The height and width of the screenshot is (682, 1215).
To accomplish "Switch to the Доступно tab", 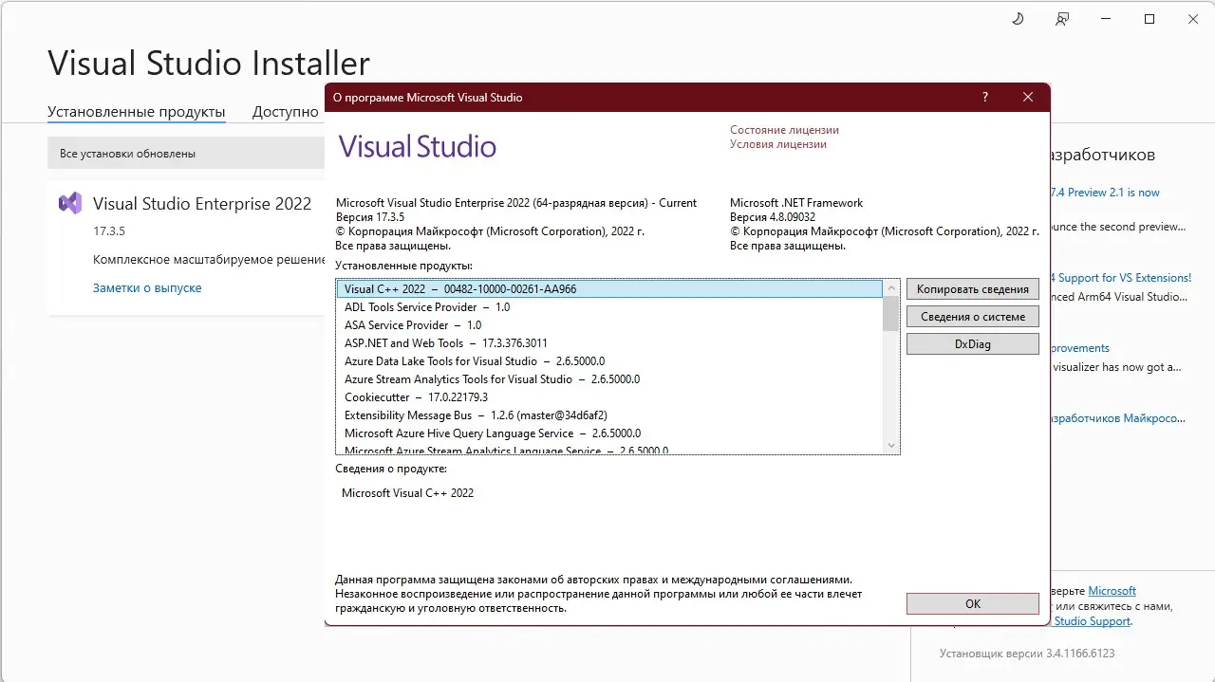I will 286,112.
